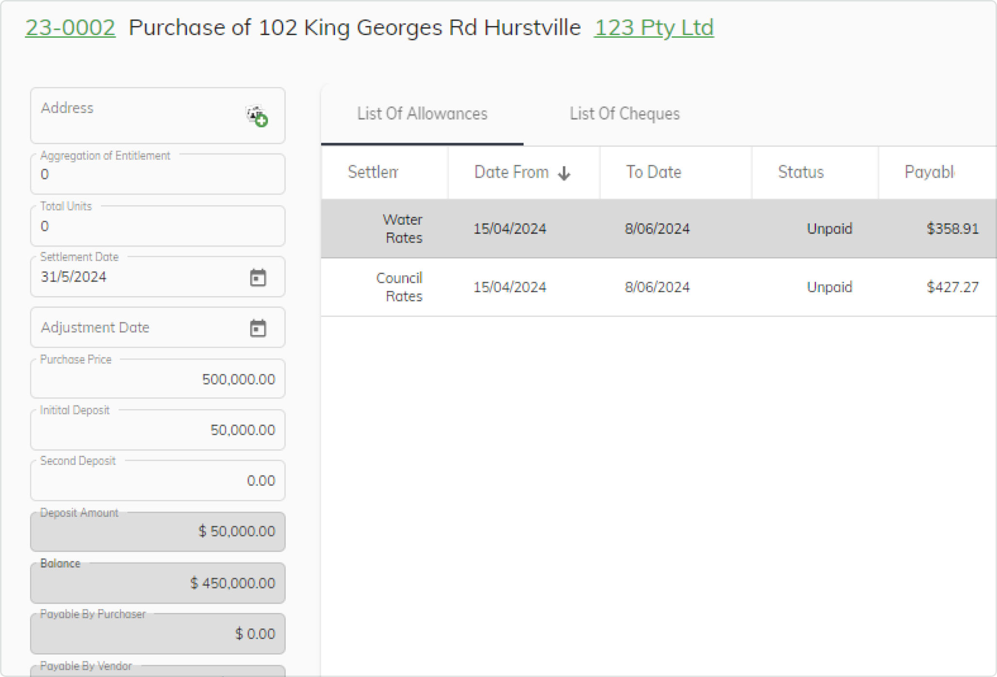Click the Payable column header

click(929, 172)
